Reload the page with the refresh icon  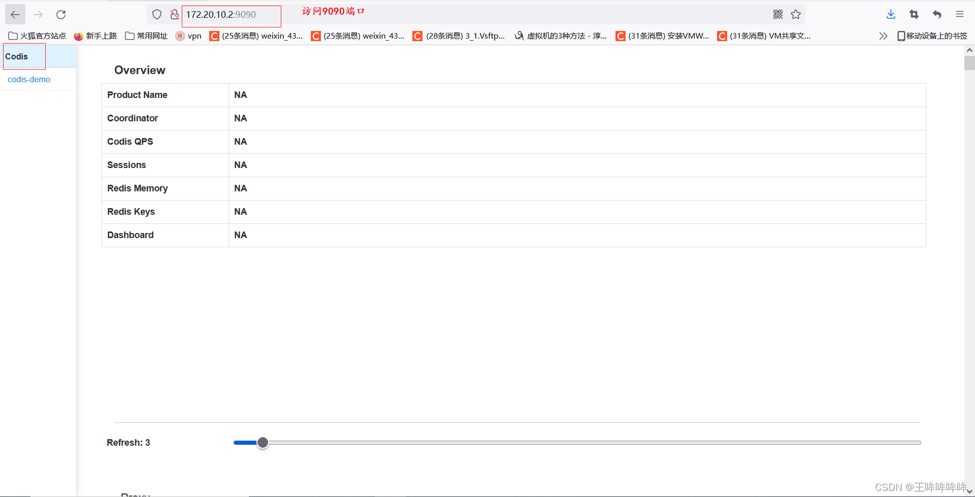point(61,15)
